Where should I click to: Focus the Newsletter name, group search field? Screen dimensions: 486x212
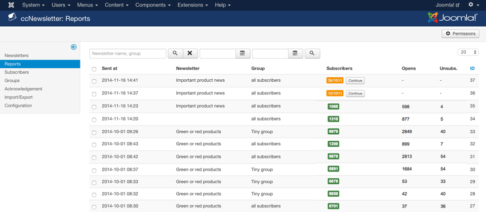[x=128, y=54]
